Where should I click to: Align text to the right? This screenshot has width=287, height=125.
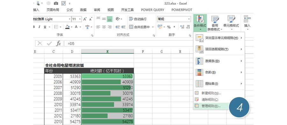(110, 27)
